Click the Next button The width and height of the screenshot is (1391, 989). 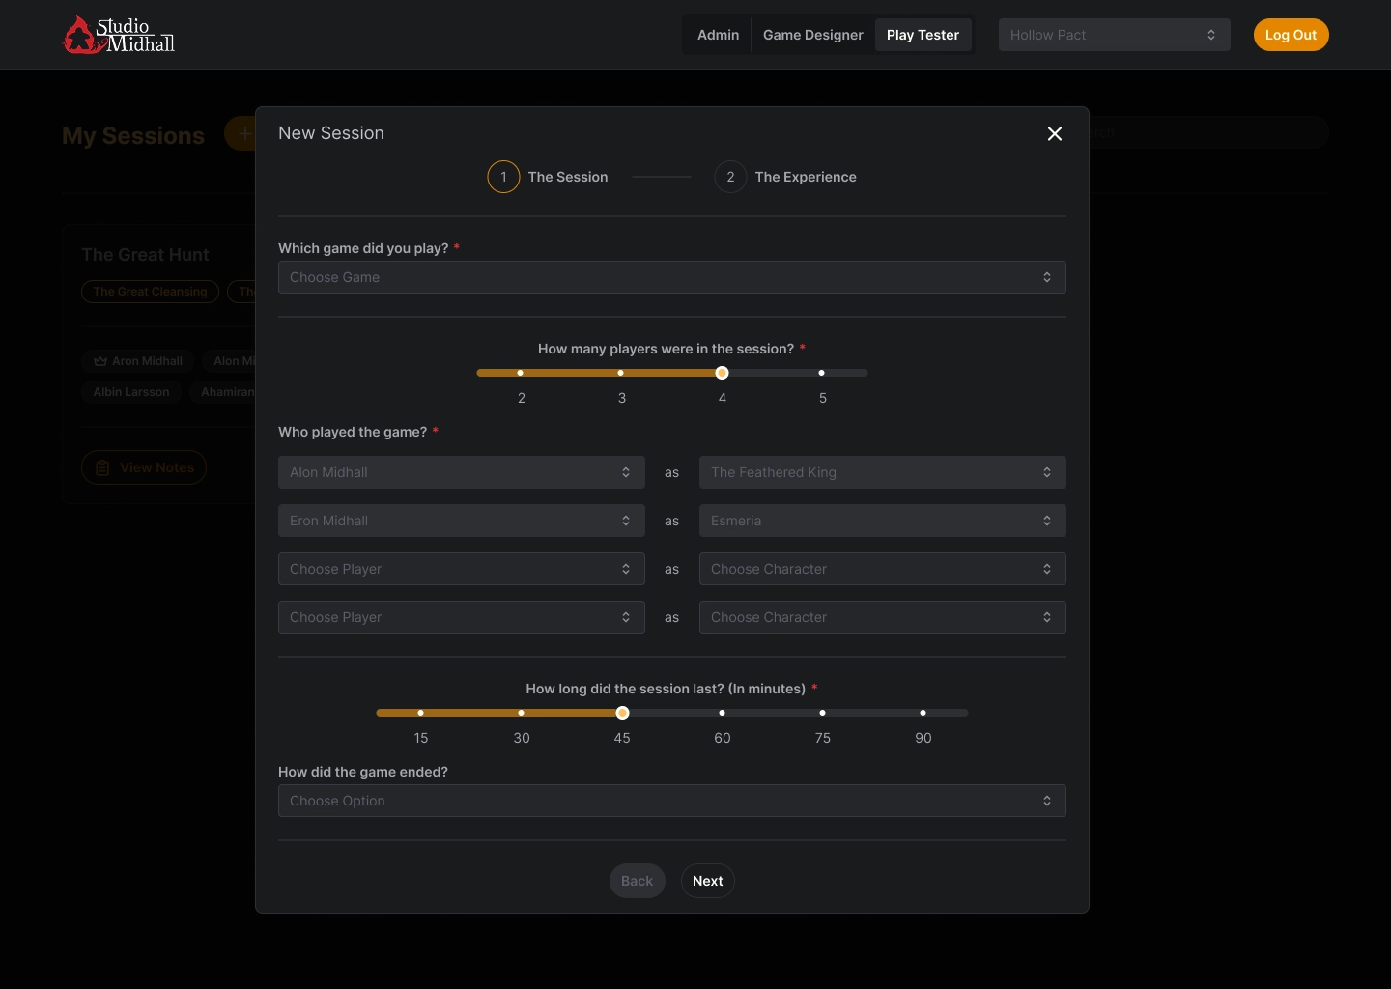point(707,881)
